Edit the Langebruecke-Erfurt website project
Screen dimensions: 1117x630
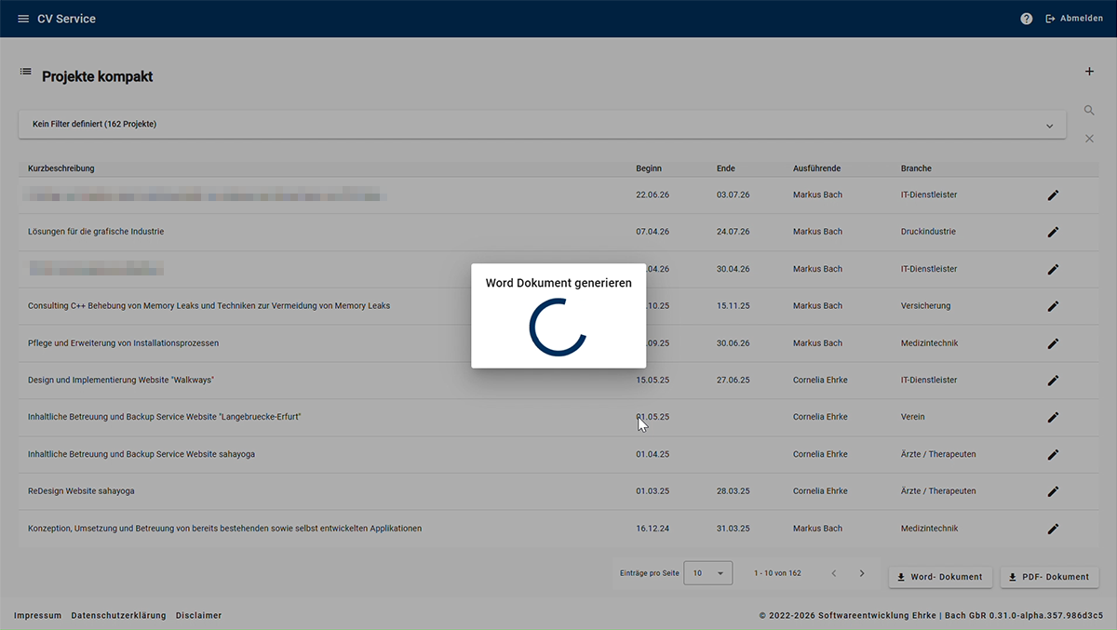click(1053, 417)
